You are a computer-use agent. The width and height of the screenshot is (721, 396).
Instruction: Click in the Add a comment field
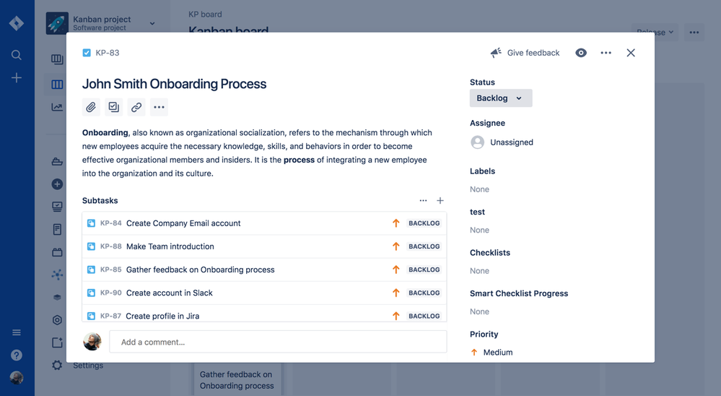coord(278,342)
